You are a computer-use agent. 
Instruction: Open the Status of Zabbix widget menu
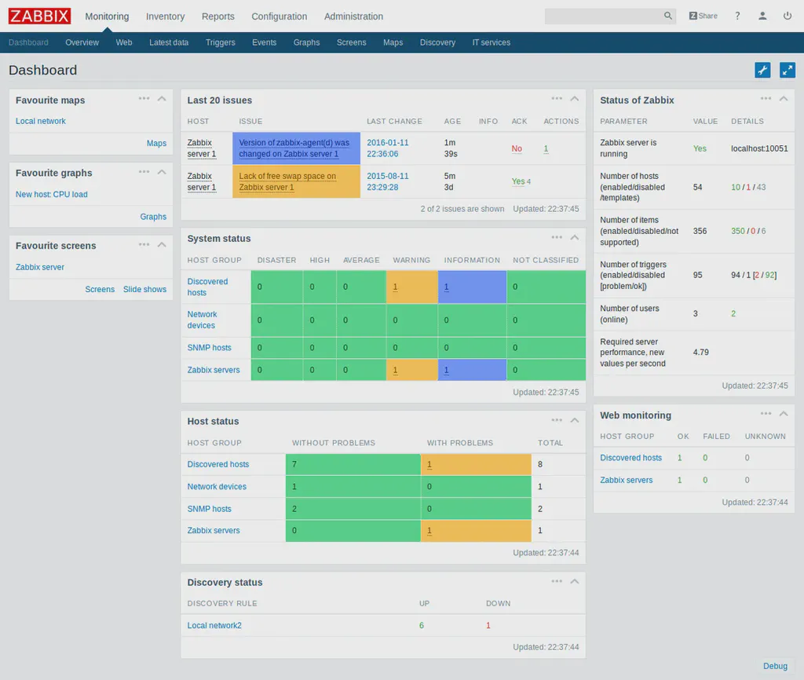point(766,99)
